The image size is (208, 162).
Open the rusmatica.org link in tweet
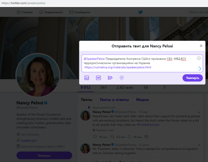tap(118, 67)
